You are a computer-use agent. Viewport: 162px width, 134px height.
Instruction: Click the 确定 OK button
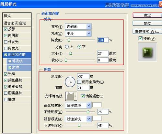point(147,15)
